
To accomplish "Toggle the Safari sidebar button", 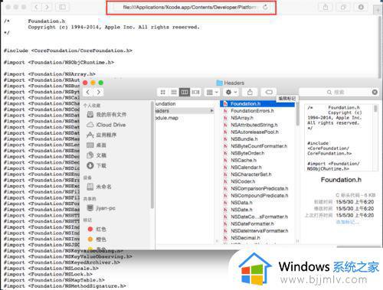I will coord(62,7).
